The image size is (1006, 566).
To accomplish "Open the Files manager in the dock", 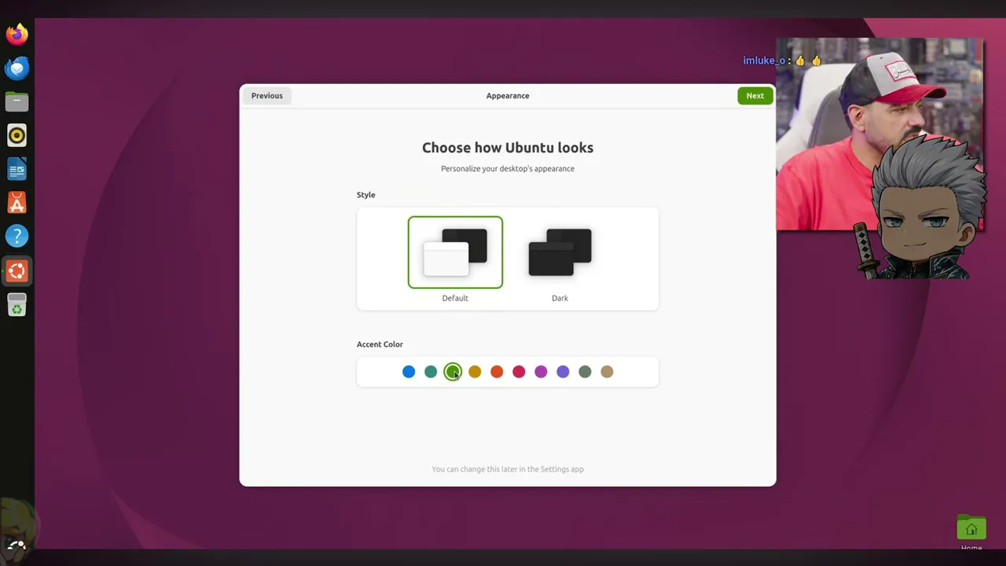I will [x=17, y=101].
